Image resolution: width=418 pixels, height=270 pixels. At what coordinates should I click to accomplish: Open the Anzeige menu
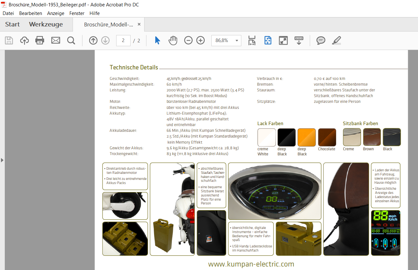pyautogui.click(x=56, y=13)
